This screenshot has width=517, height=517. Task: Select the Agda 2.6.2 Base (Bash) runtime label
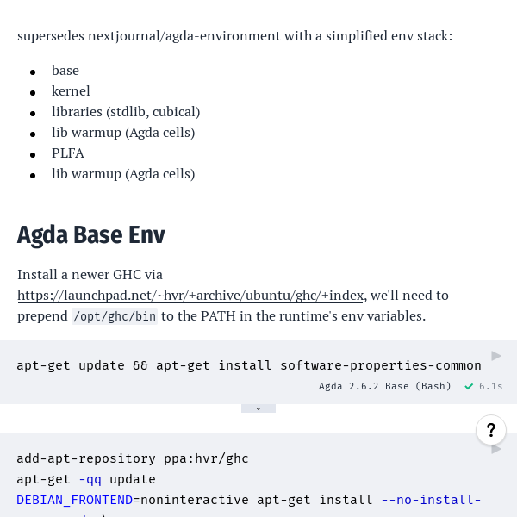point(385,386)
